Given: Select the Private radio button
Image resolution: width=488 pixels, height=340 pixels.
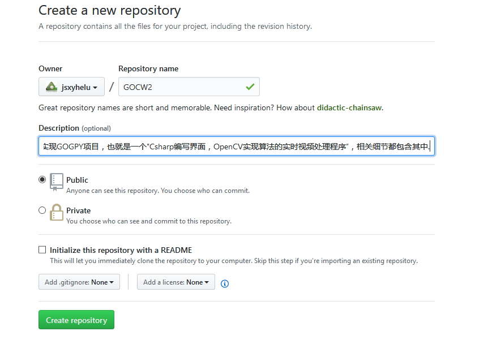Looking at the screenshot, I should (x=42, y=210).
